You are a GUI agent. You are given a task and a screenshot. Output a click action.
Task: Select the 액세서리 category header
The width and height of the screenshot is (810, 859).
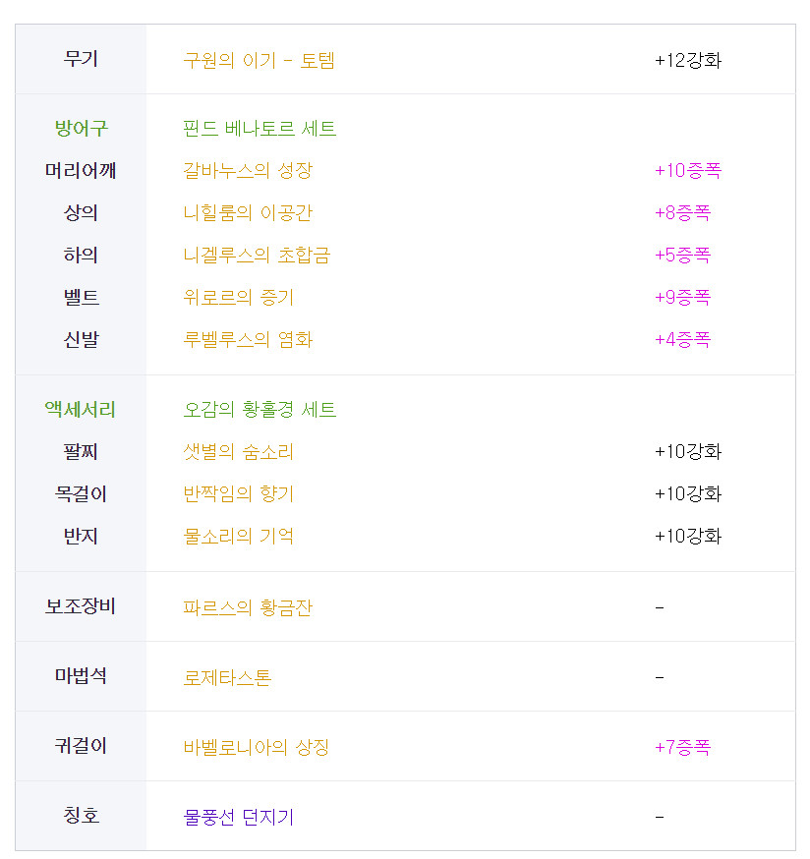(81, 409)
